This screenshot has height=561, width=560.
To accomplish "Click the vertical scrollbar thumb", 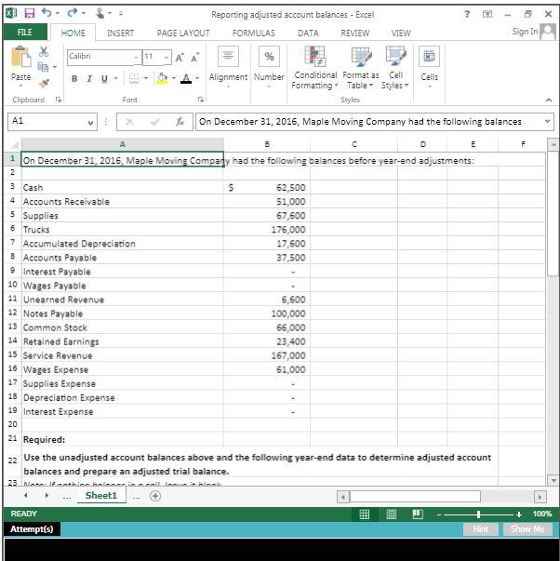I will point(553,213).
